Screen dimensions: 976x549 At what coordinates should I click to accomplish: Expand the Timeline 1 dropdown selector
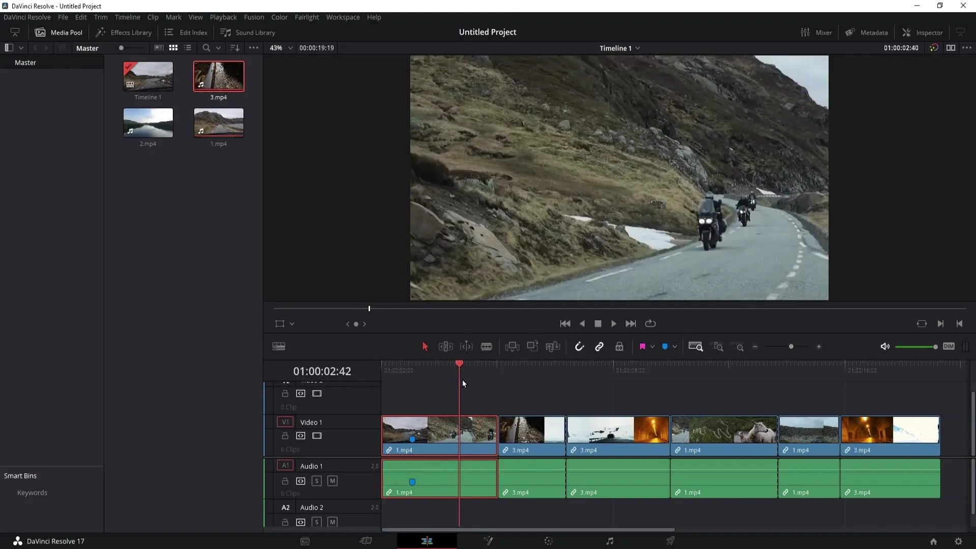(637, 48)
